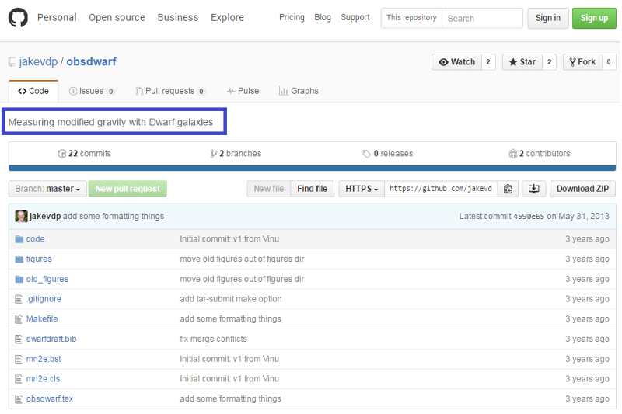Open obsdwarf repository title link

91,62
